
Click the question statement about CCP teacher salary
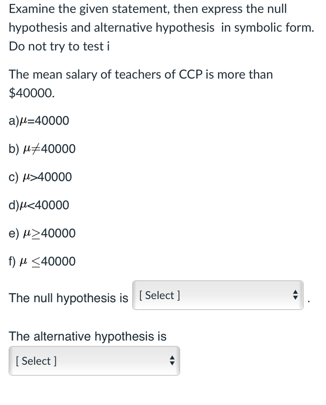pyautogui.click(x=141, y=75)
